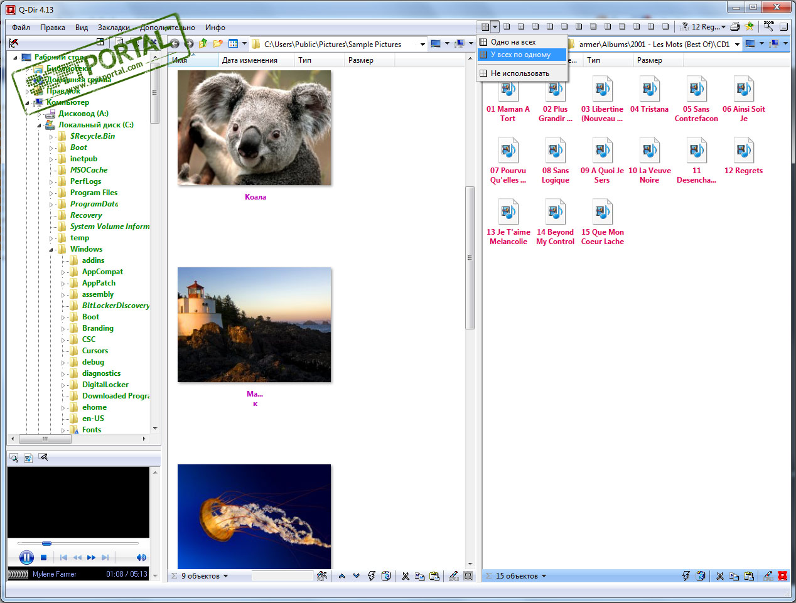Click the rewind button in the media player
Viewport: 796px width, 603px height.
(77, 557)
